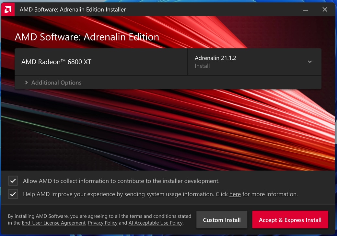Open the AI Acceptable Use Policy link
The image size is (337, 236).
pyautogui.click(x=156, y=223)
